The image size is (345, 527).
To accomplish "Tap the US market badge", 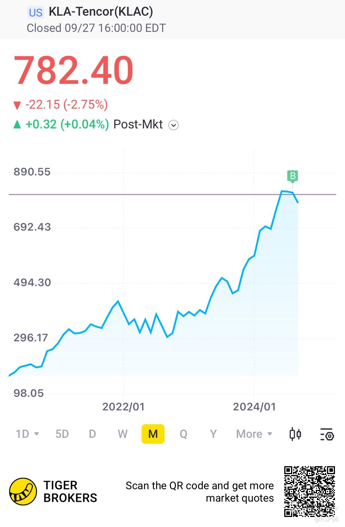I will 36,13.
